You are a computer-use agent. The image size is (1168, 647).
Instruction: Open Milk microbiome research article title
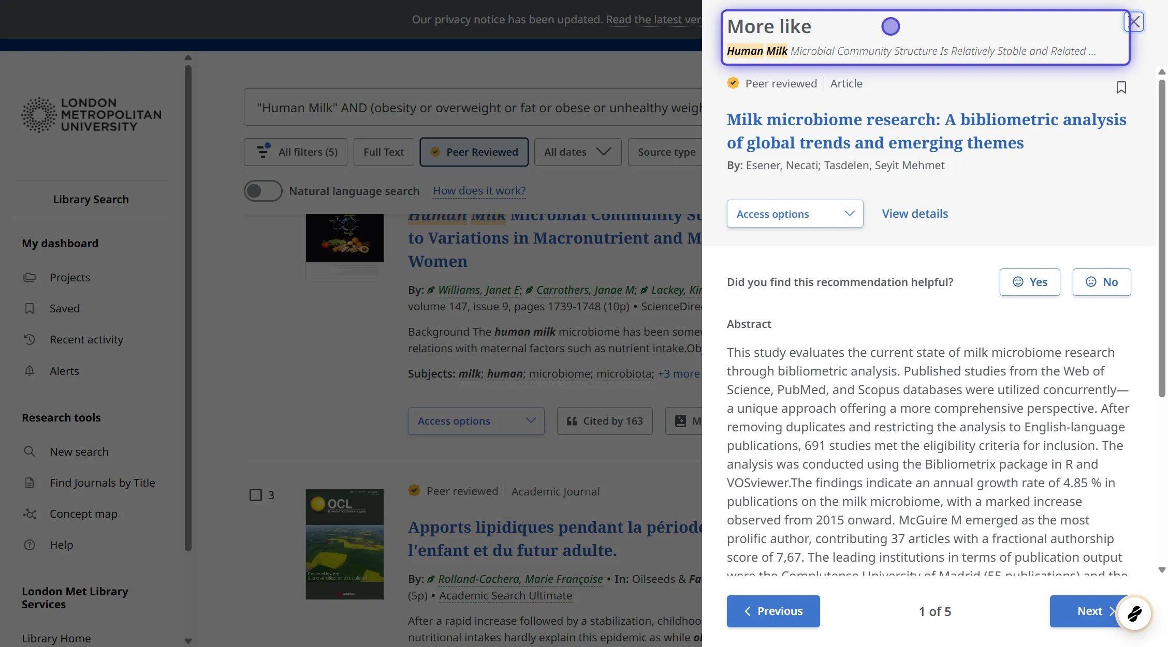pos(926,131)
